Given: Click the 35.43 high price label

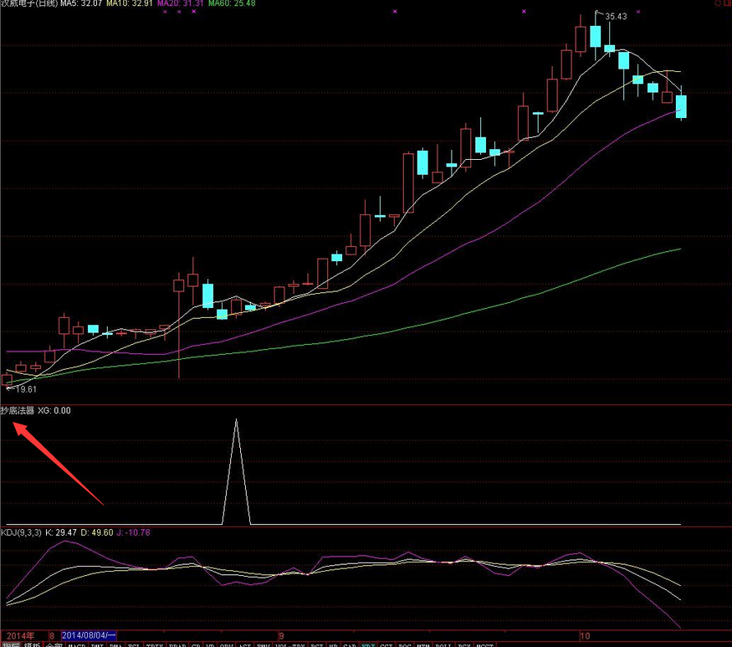Looking at the screenshot, I should pyautogui.click(x=616, y=17).
